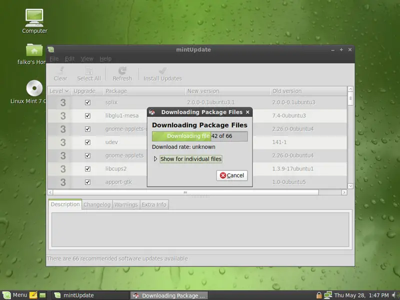Select the libcups2 package name

116,168
